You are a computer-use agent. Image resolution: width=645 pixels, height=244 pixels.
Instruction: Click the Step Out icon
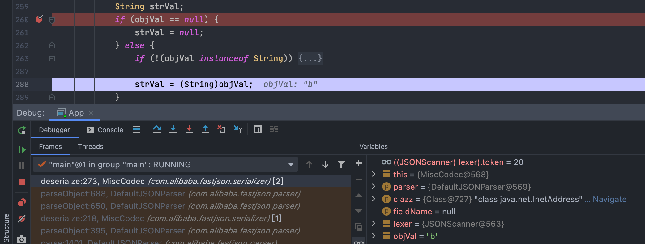pyautogui.click(x=205, y=129)
